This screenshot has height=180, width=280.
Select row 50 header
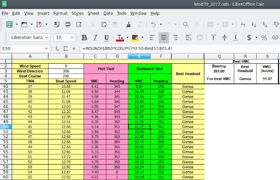tap(6, 127)
